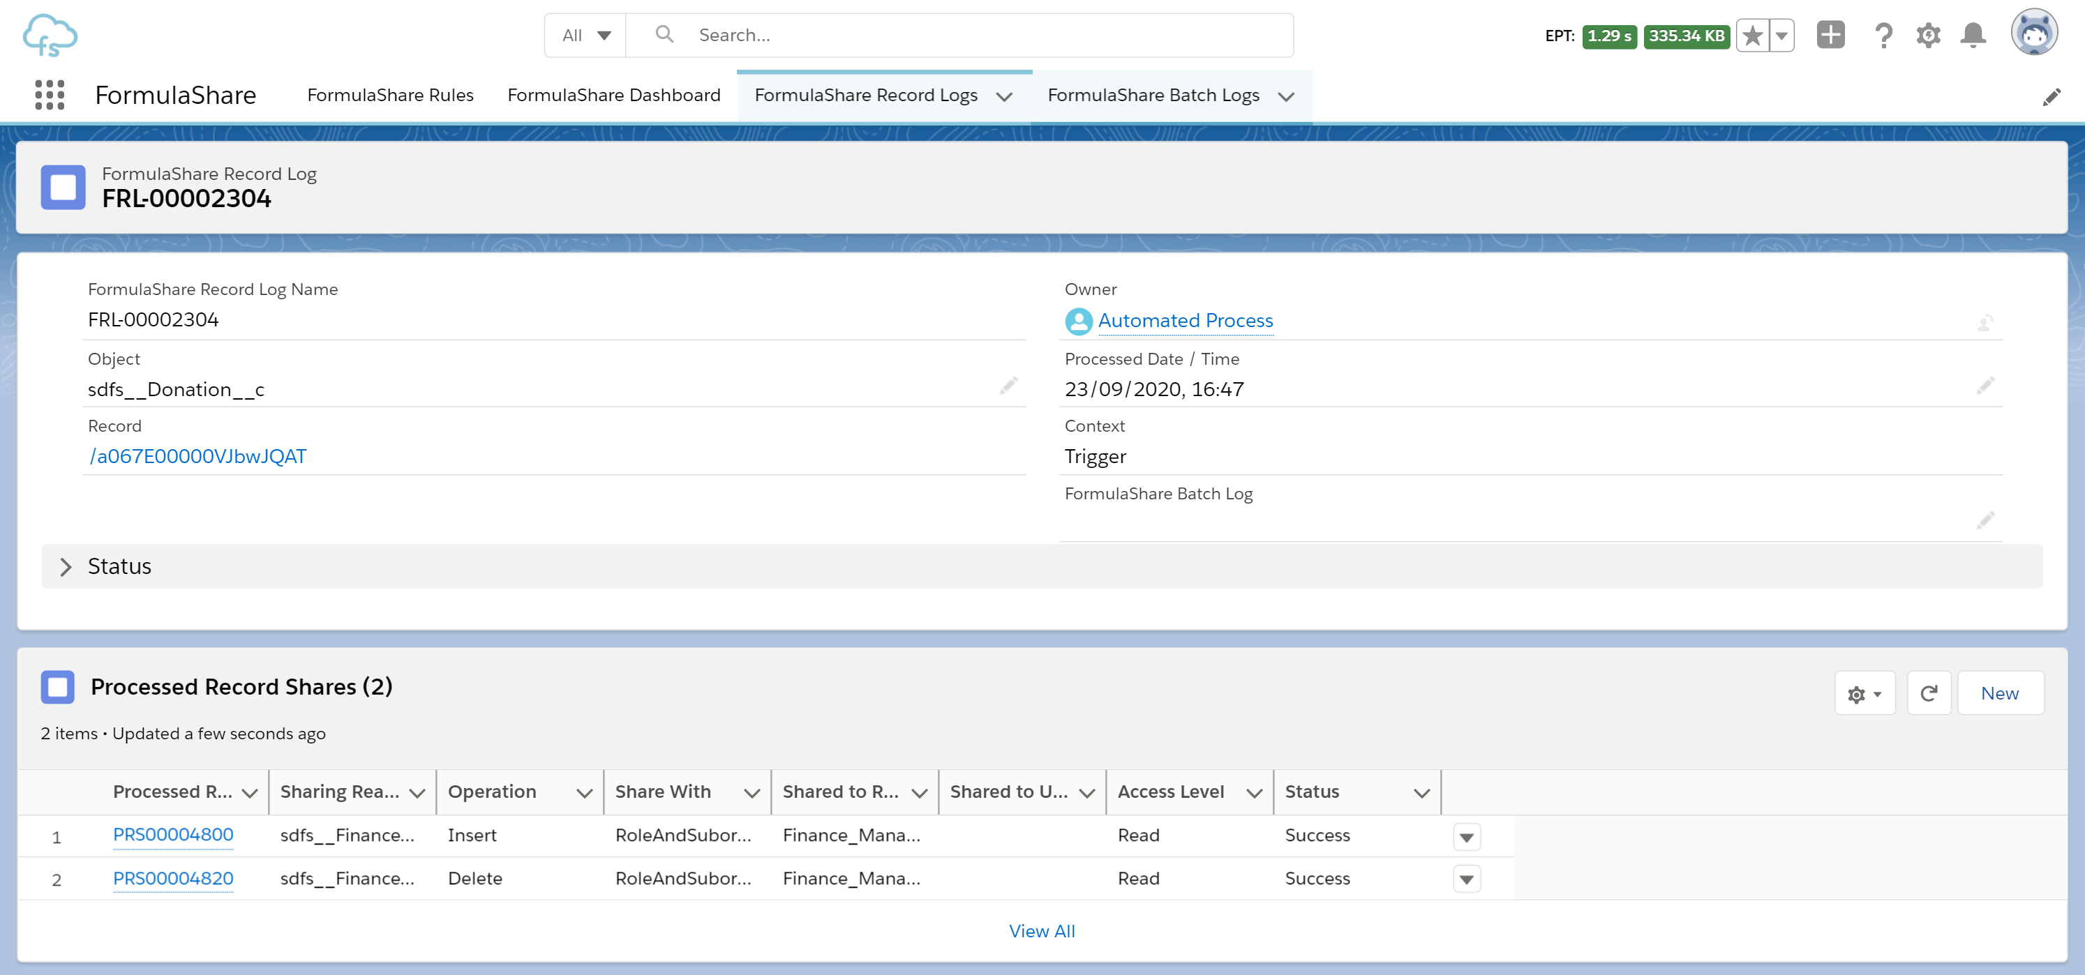
Task: Click the notifications bell icon
Action: point(1973,35)
